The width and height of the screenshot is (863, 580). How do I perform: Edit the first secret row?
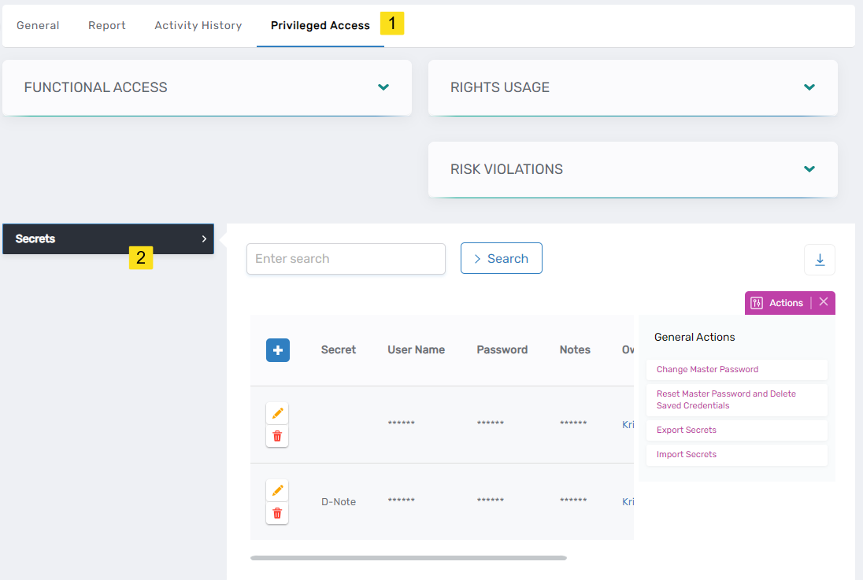tap(277, 412)
